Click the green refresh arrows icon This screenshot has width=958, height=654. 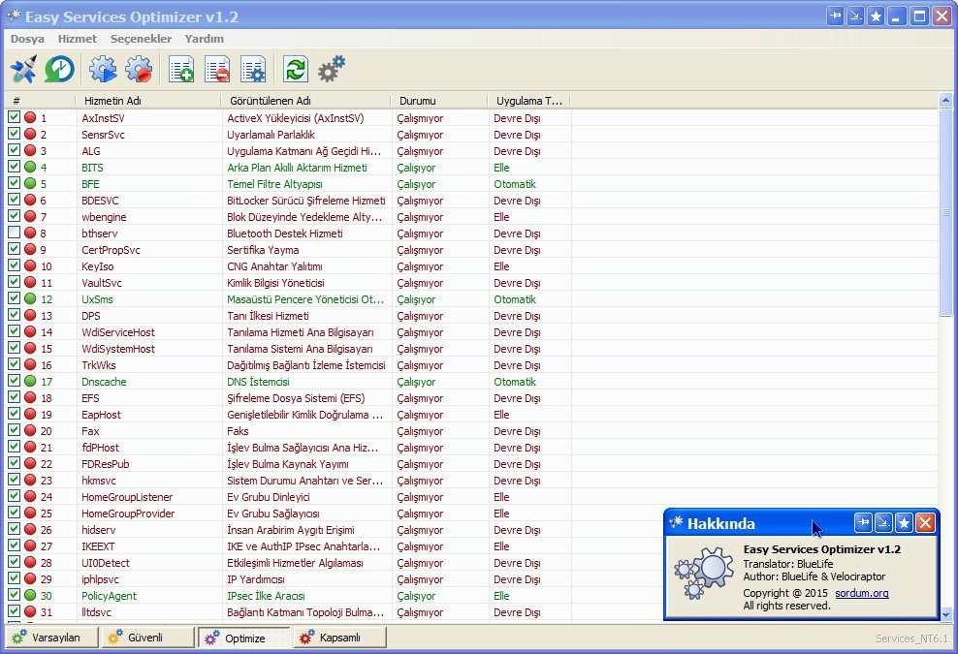[296, 69]
